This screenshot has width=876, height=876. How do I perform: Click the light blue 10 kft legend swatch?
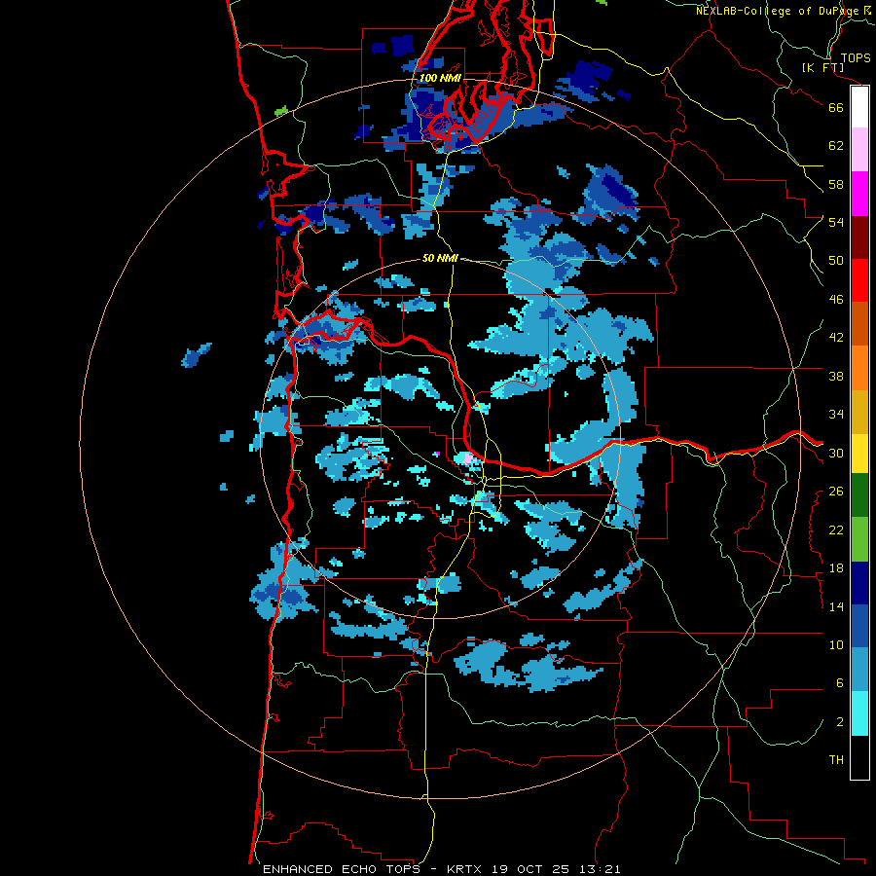pos(859,670)
